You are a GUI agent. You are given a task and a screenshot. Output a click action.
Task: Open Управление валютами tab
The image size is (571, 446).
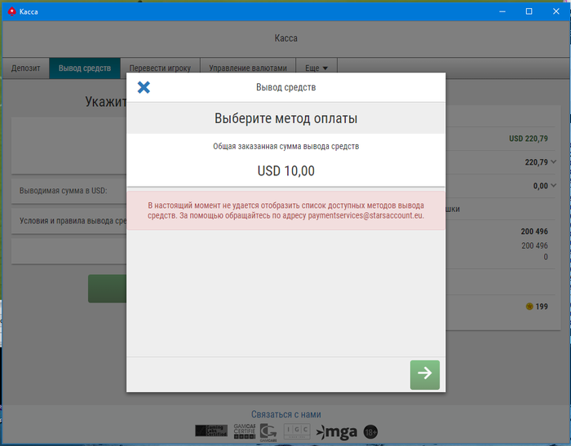(x=248, y=68)
